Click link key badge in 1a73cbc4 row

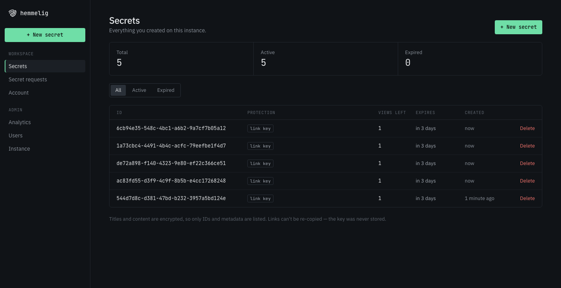tap(260, 146)
